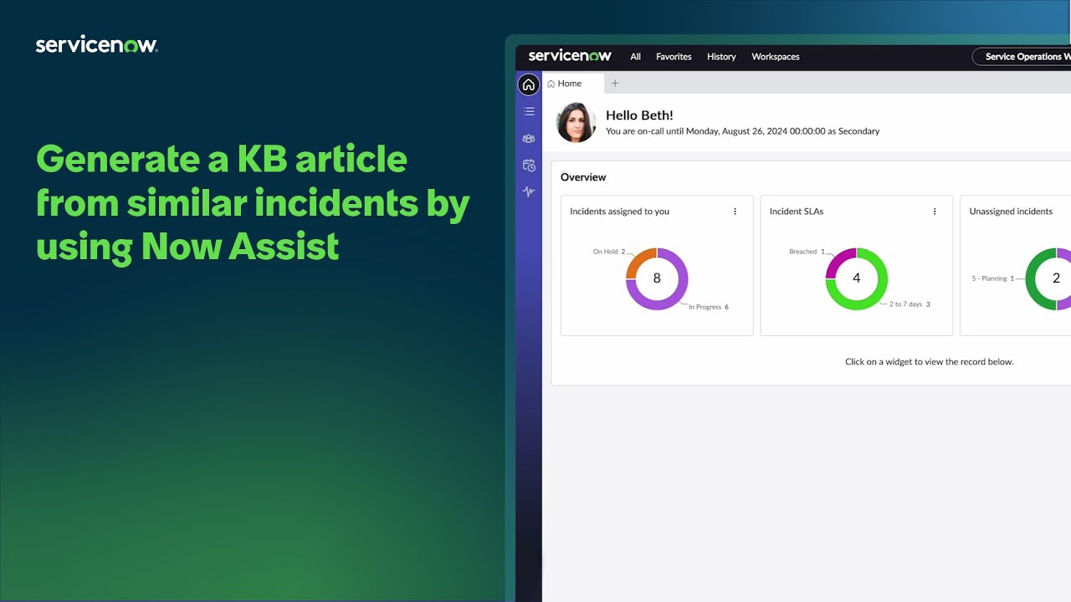This screenshot has width=1071, height=602.
Task: Open the All menu in the navigation bar
Action: 634,56
